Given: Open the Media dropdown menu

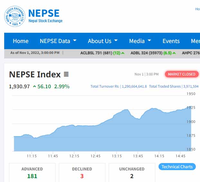Looking at the screenshot, I should click(140, 41).
